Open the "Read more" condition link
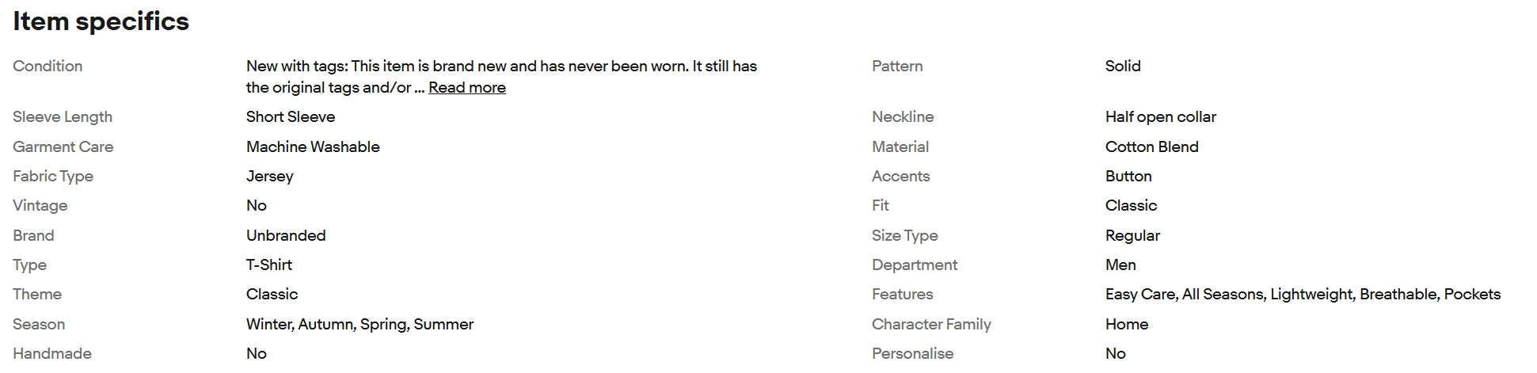The image size is (1537, 373). pyautogui.click(x=466, y=88)
